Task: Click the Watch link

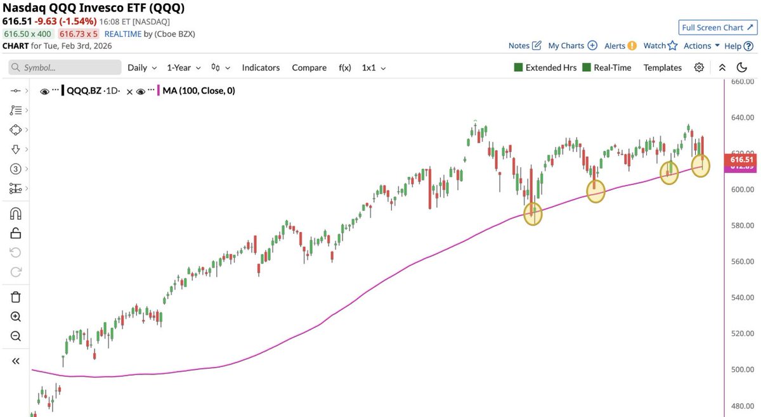Action: [x=654, y=46]
